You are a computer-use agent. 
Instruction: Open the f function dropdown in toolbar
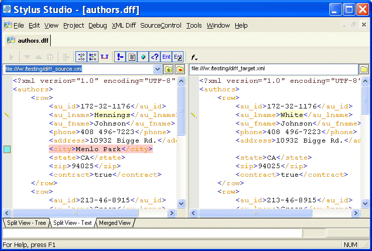tap(195, 58)
